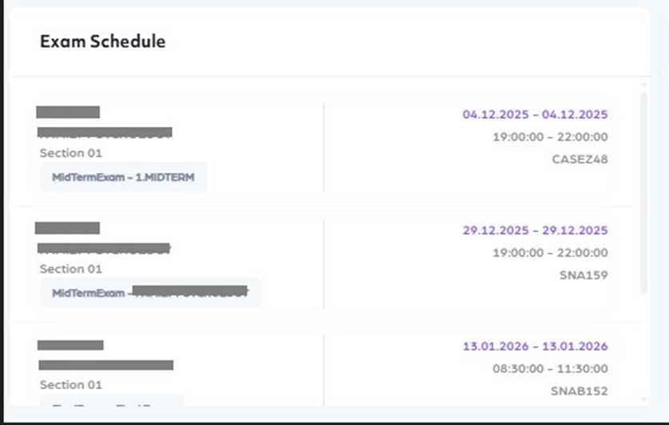Click the MidTermExam badge for the SNA159 exam
Screen dimensions: 669x425
click(x=150, y=293)
